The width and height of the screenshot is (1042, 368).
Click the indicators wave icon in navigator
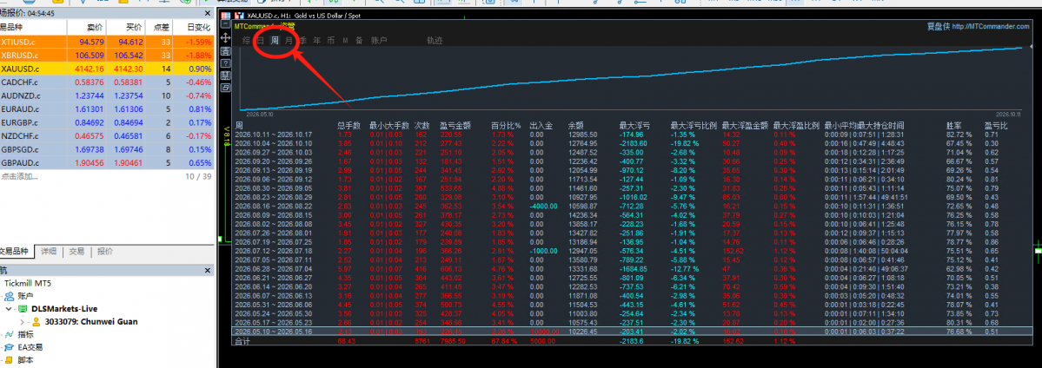pyautogui.click(x=10, y=334)
